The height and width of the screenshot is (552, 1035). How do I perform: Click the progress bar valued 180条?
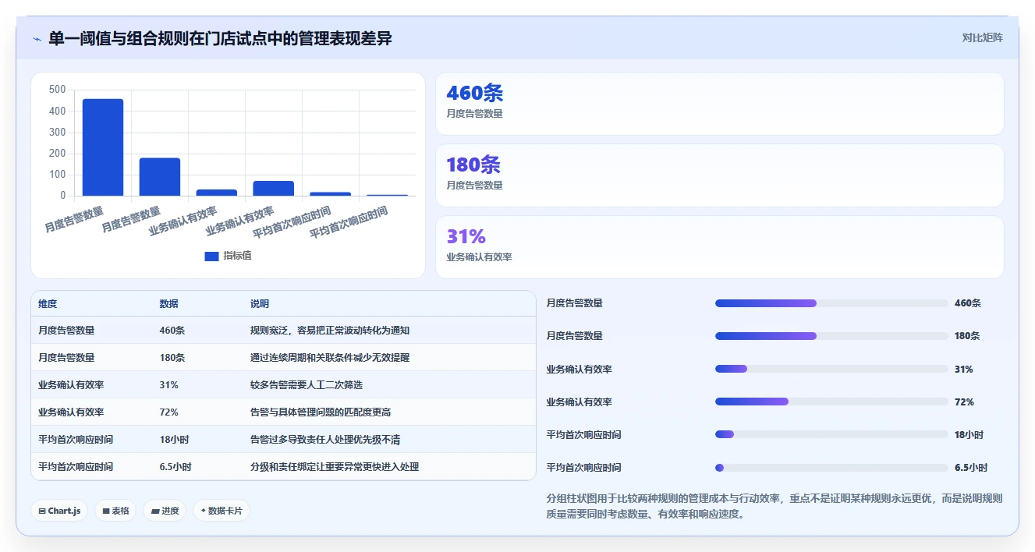831,336
